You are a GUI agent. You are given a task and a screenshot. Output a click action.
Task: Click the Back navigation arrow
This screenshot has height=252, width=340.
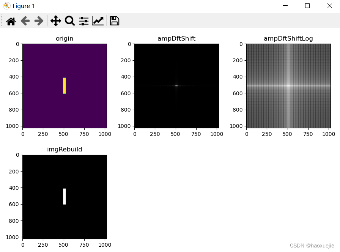click(x=25, y=21)
